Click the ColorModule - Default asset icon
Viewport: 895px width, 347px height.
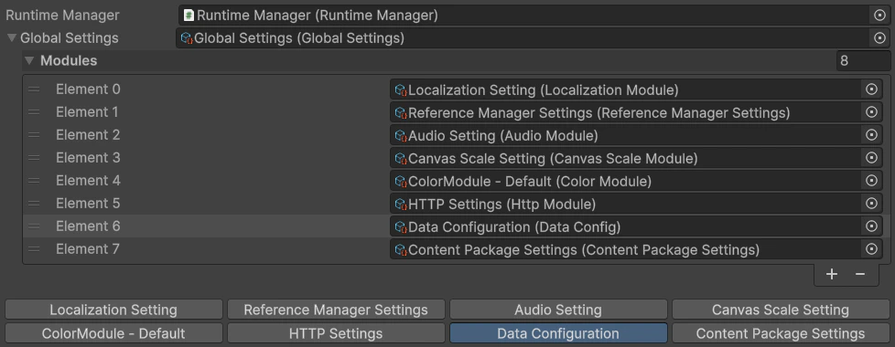click(x=401, y=181)
